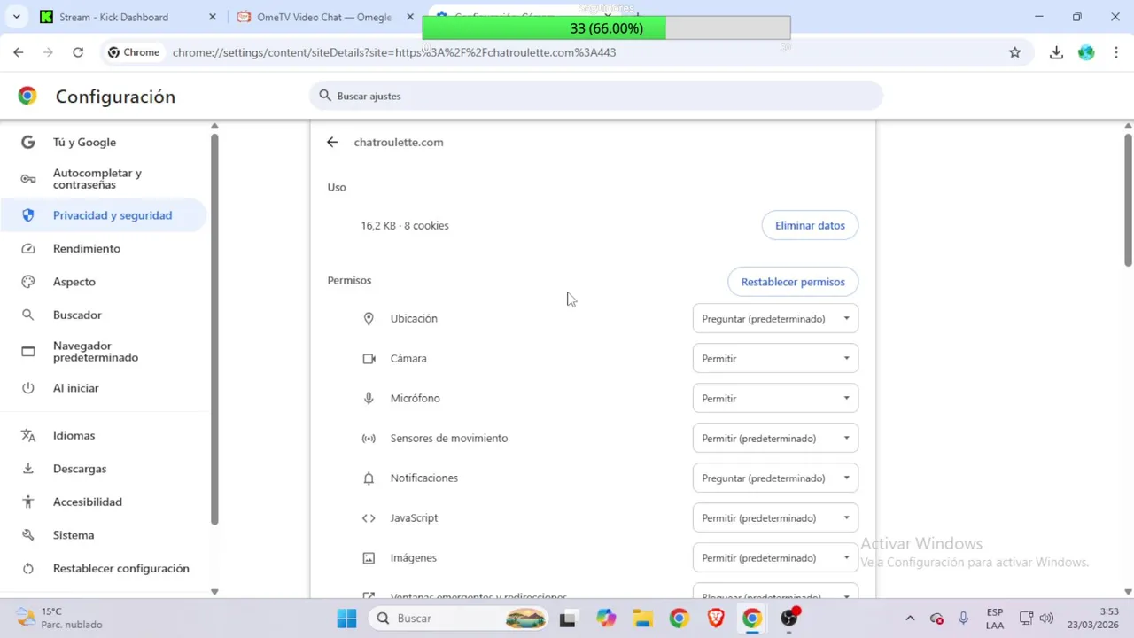Click the Restablecer permisos button

tap(793, 282)
